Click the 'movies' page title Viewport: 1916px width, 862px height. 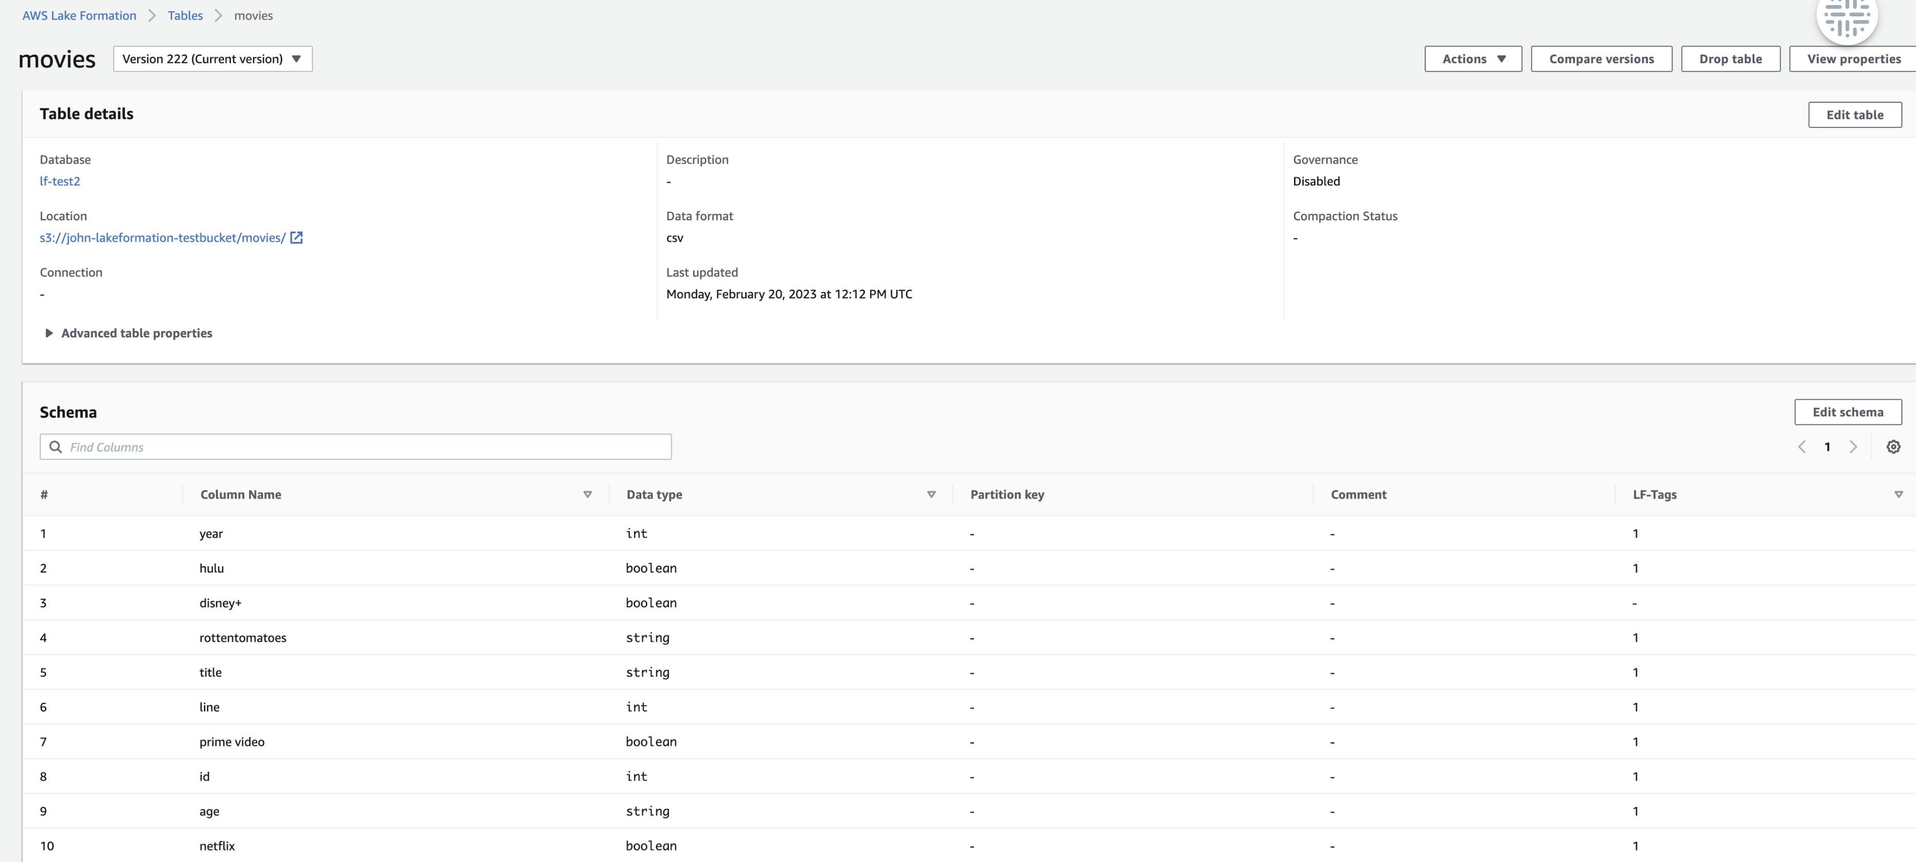[x=57, y=59]
